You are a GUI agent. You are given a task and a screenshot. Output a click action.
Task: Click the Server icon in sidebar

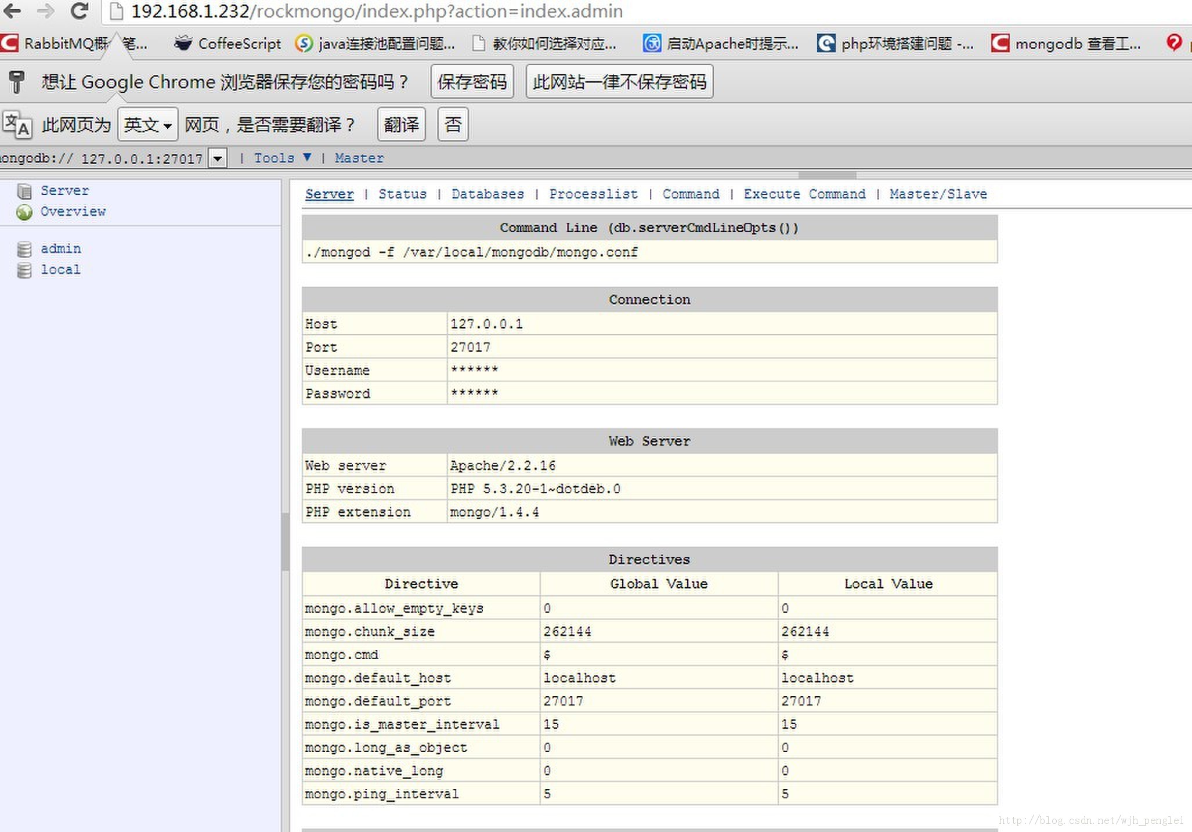pyautogui.click(x=24, y=191)
